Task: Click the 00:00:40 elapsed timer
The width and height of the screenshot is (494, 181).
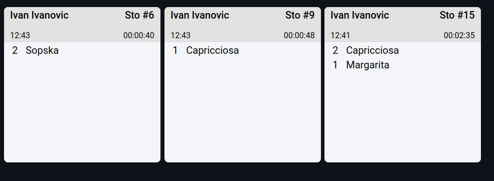Action: coord(139,36)
